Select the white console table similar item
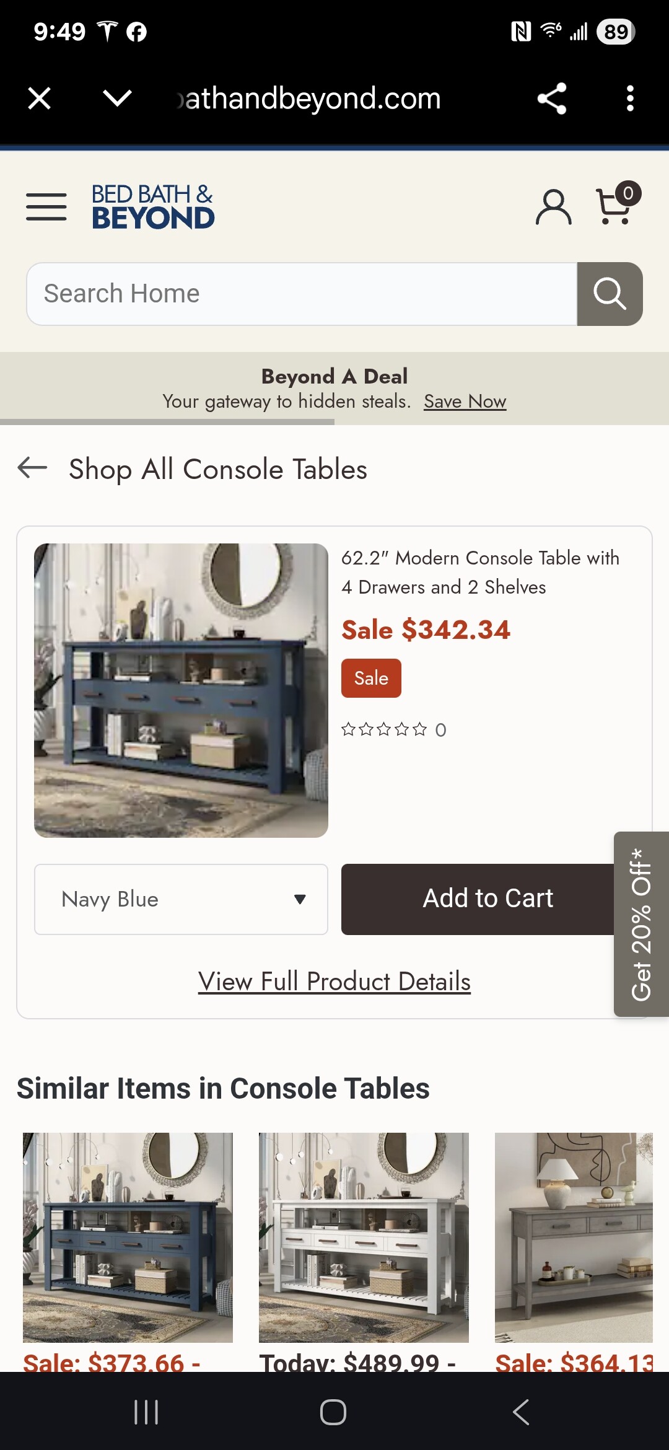669x1450 pixels. coord(364,1237)
